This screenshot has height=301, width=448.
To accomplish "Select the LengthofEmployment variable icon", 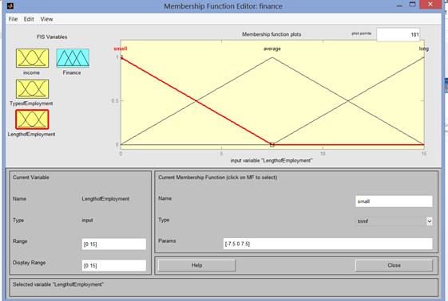I will (32, 119).
